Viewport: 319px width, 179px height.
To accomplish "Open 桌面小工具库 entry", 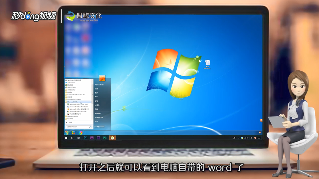I will (70, 87).
